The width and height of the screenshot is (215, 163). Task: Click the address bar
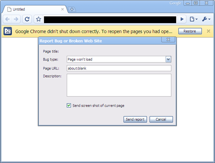pyautogui.click(x=110, y=20)
